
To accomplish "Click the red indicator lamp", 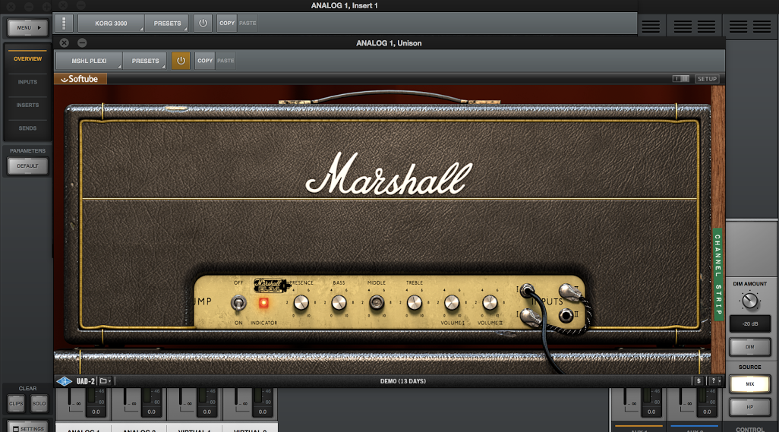I will [263, 302].
